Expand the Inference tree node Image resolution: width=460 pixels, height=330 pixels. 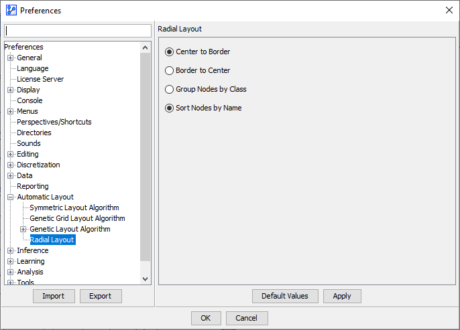11,250
